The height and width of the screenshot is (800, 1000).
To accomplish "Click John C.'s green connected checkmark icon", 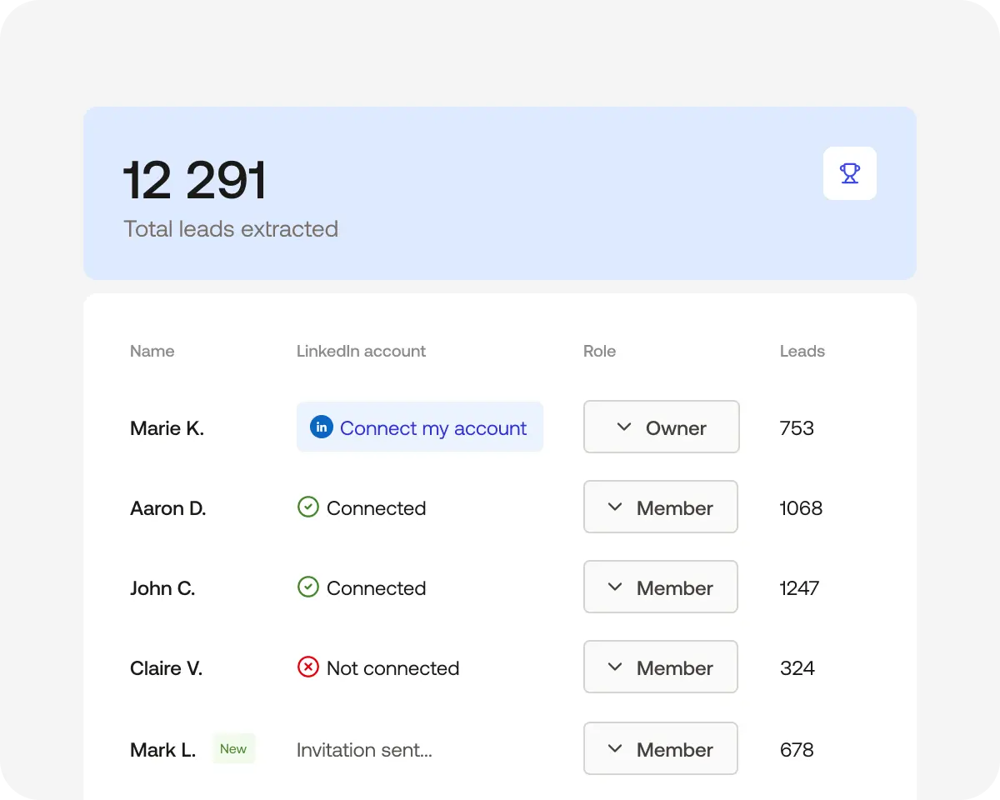I will tap(308, 587).
